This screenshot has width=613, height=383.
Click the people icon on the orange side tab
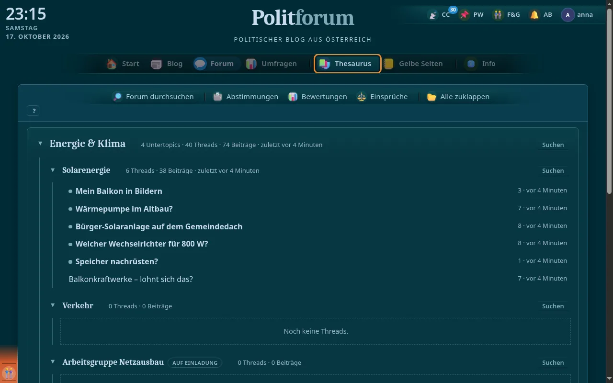(x=9, y=373)
